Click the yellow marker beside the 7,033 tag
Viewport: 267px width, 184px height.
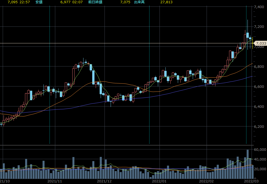[253, 43]
